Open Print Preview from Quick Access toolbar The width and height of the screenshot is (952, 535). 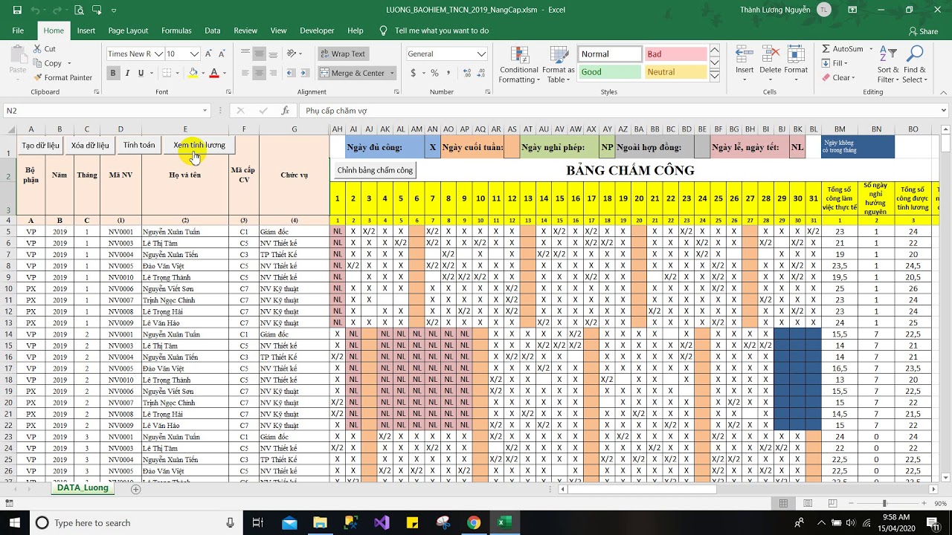pos(78,10)
